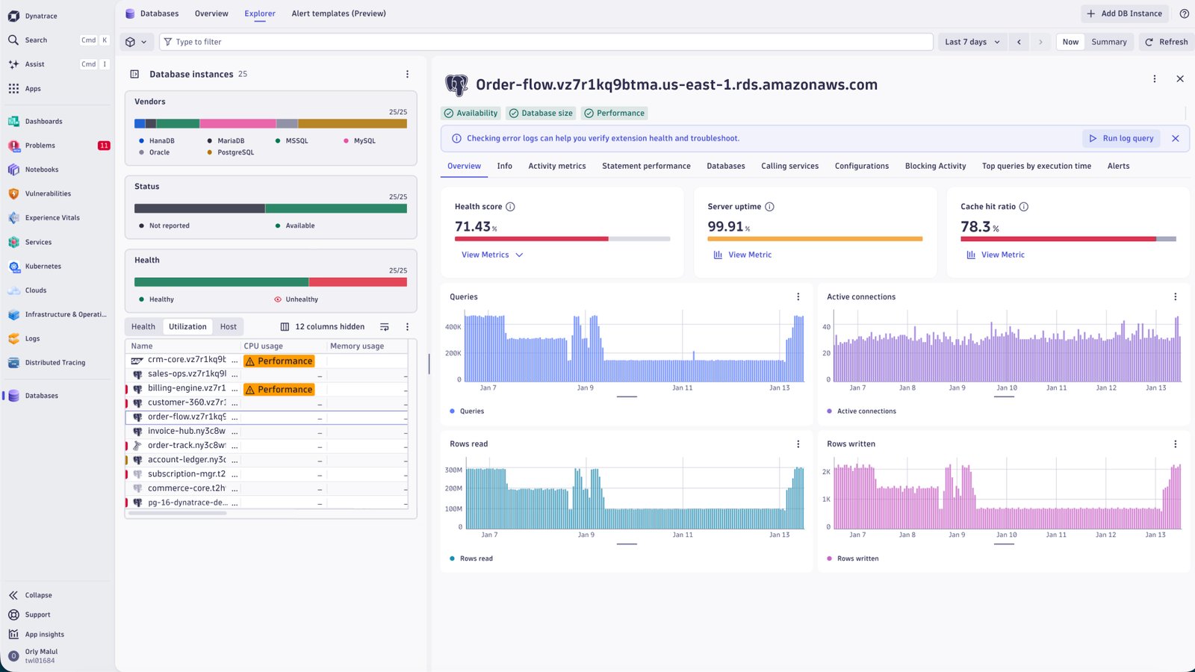Screen dimensions: 1195x672
Task: Switch to the Activity metrics tab
Action: click(557, 166)
